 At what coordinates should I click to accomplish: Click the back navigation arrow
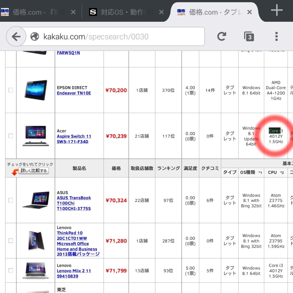[16, 36]
